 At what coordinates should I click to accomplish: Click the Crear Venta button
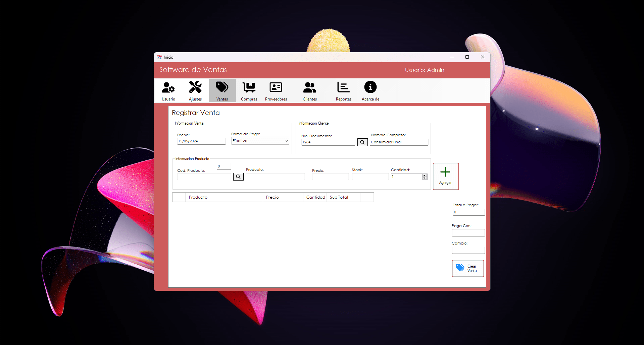point(468,269)
